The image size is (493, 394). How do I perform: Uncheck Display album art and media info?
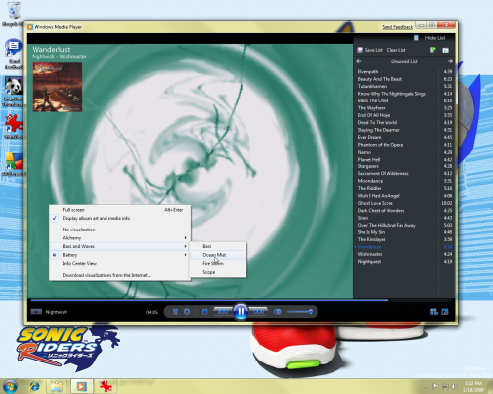120,218
